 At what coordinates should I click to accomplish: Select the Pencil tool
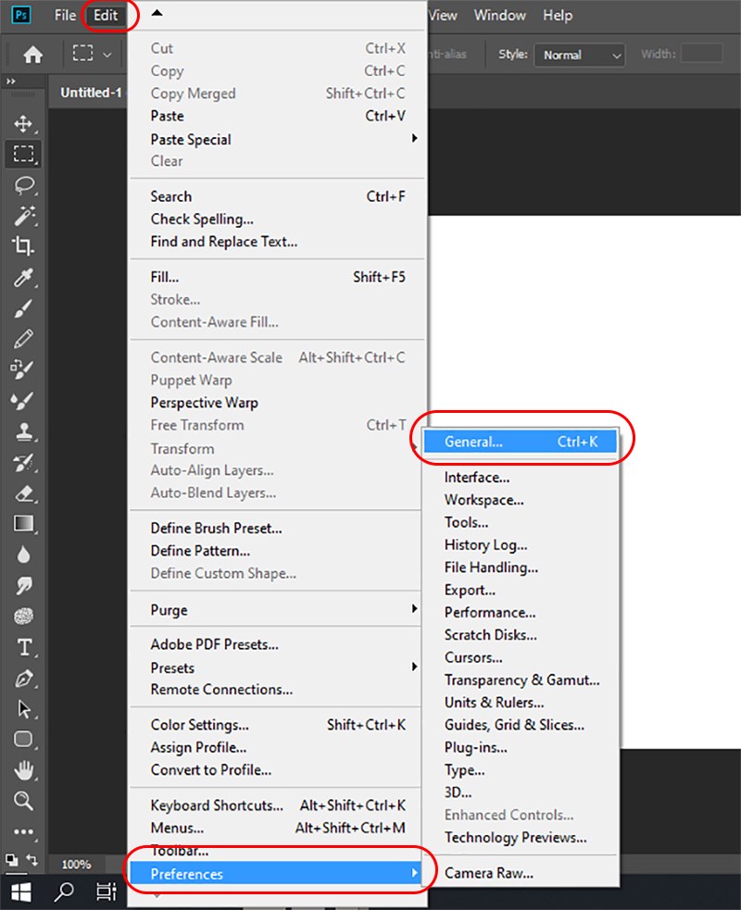coord(23,339)
